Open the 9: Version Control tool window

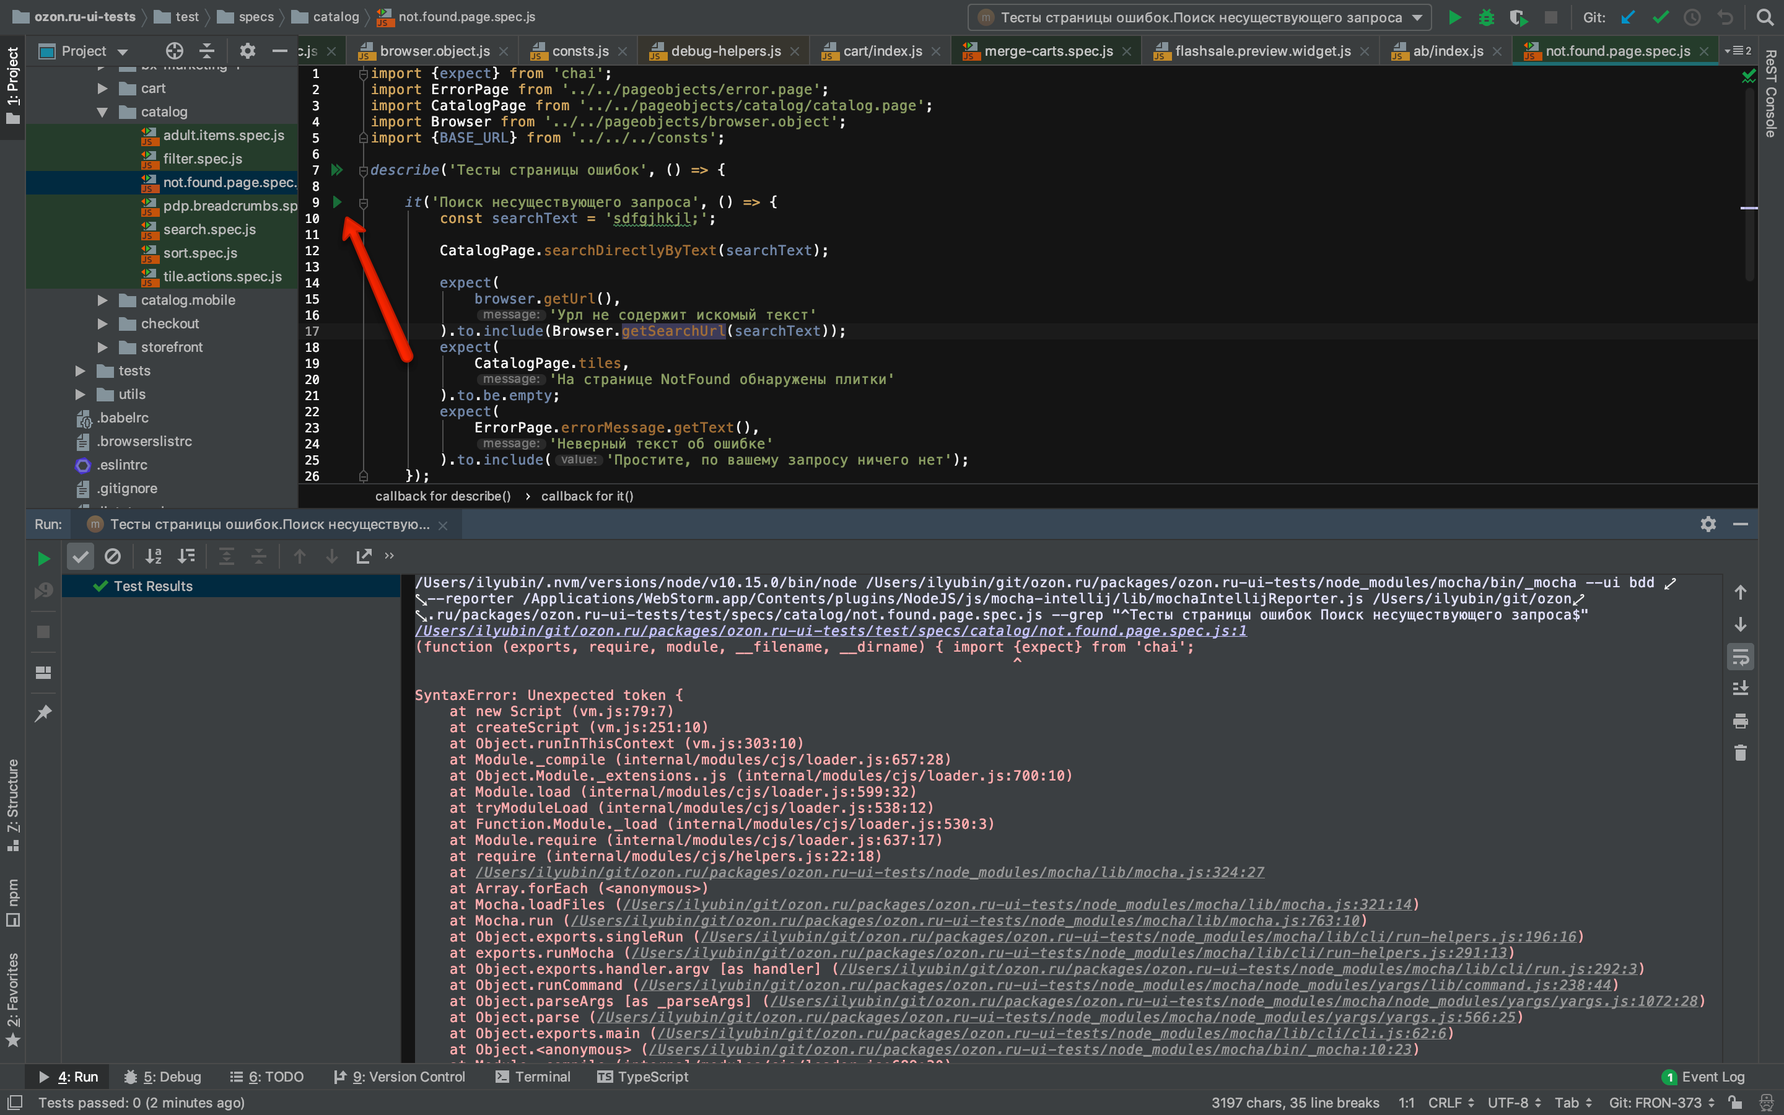[400, 1077]
